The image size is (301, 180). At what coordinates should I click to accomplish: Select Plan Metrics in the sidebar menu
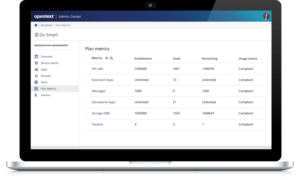pos(48,88)
